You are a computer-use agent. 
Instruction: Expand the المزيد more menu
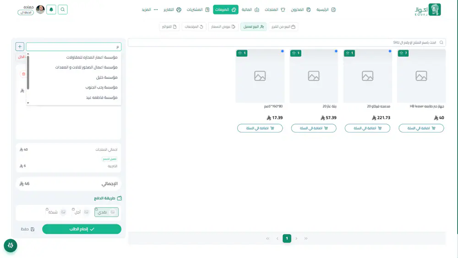(150, 10)
